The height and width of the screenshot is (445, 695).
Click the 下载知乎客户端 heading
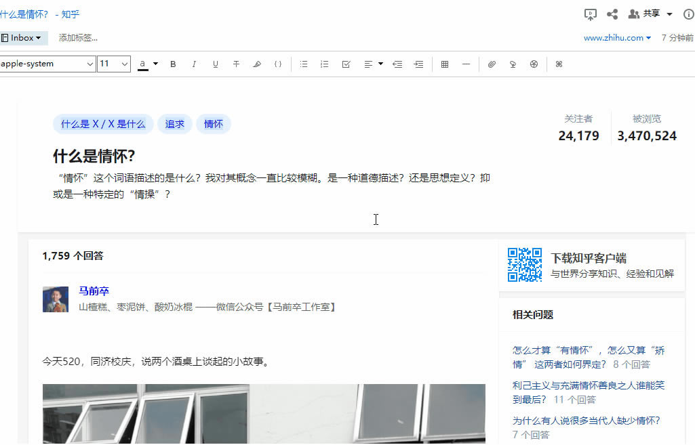[588, 258]
